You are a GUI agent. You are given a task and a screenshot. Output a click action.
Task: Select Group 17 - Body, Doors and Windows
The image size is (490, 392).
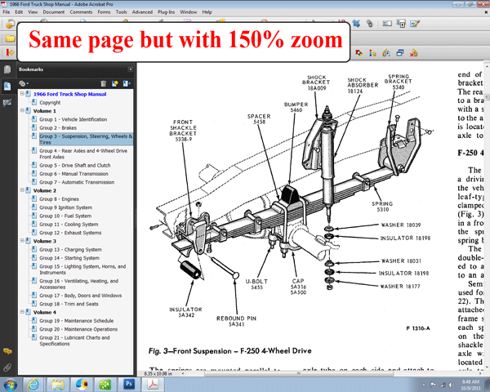tap(80, 296)
